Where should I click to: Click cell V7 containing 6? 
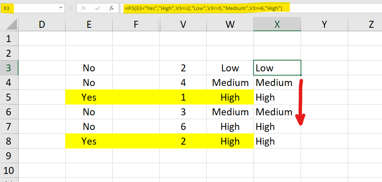tap(183, 126)
